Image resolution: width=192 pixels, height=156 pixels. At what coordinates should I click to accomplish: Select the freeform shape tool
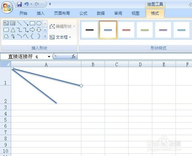tap(6, 36)
